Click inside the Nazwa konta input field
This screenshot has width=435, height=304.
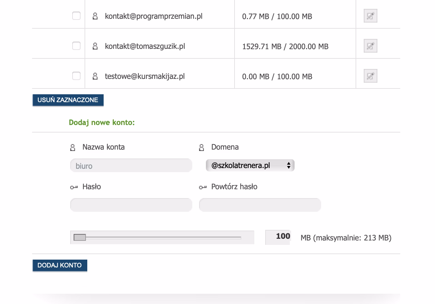pyautogui.click(x=131, y=165)
